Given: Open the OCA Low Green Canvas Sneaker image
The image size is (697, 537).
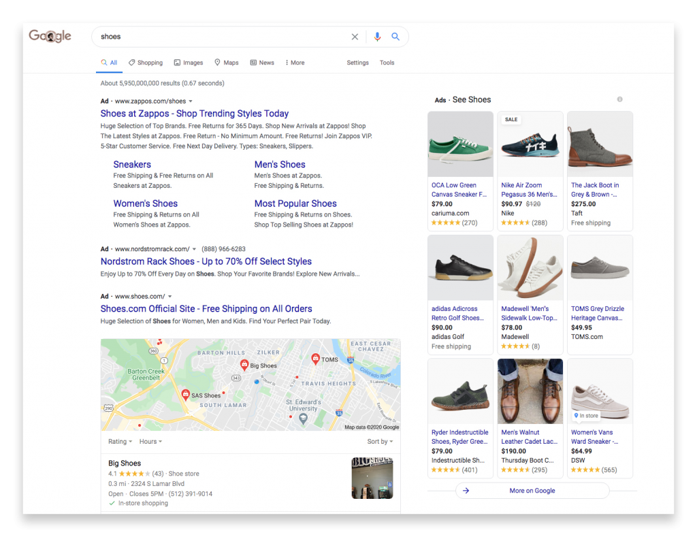Looking at the screenshot, I should pyautogui.click(x=460, y=144).
